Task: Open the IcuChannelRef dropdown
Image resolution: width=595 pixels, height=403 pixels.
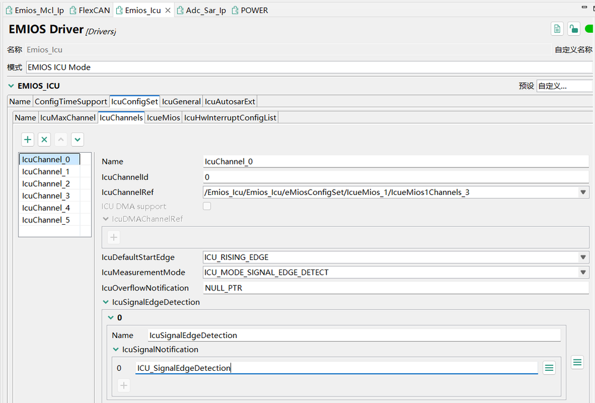Action: click(582, 192)
